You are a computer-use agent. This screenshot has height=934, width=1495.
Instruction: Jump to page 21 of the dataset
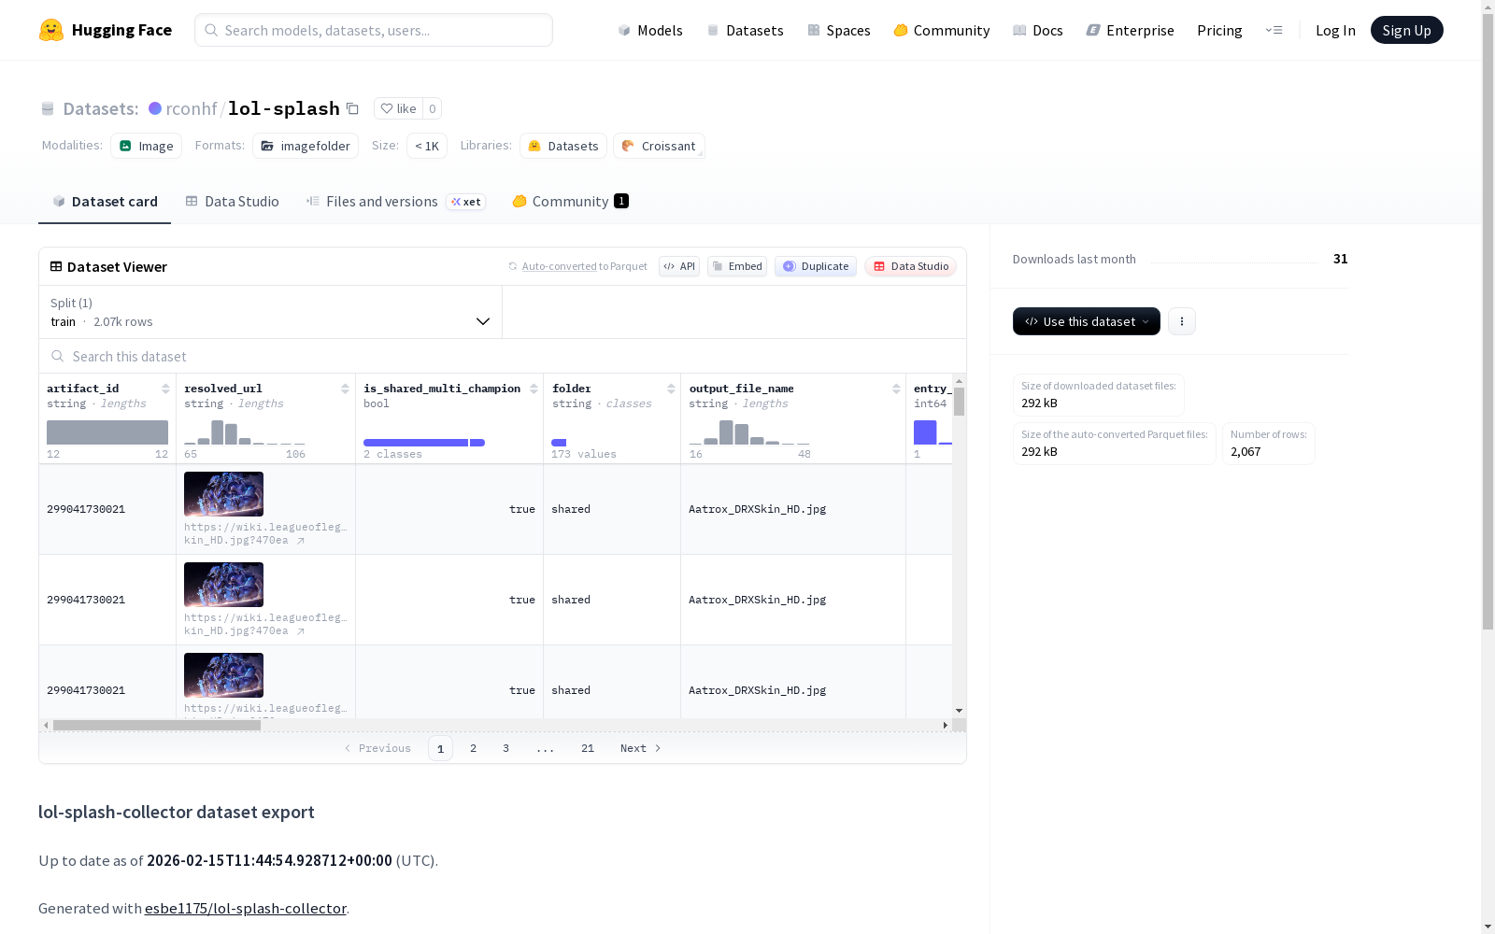click(588, 748)
